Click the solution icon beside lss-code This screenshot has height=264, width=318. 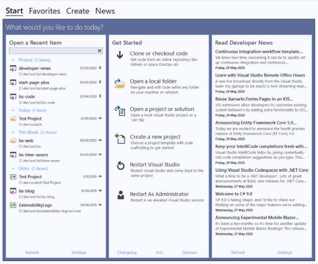(x=13, y=96)
